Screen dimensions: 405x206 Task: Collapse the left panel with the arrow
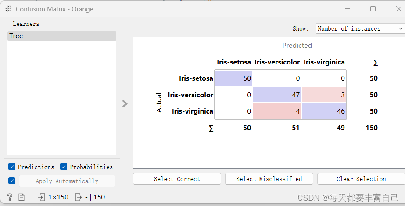pos(125,103)
